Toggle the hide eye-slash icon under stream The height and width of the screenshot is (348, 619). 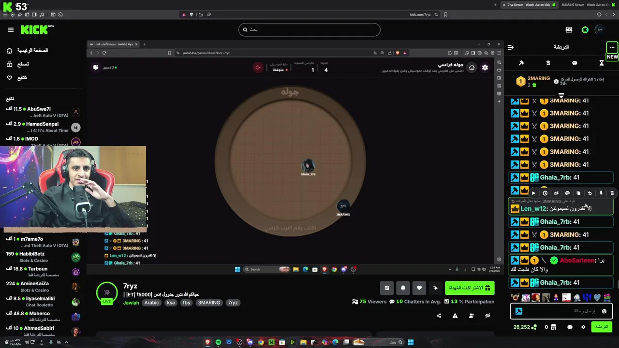pos(487,316)
